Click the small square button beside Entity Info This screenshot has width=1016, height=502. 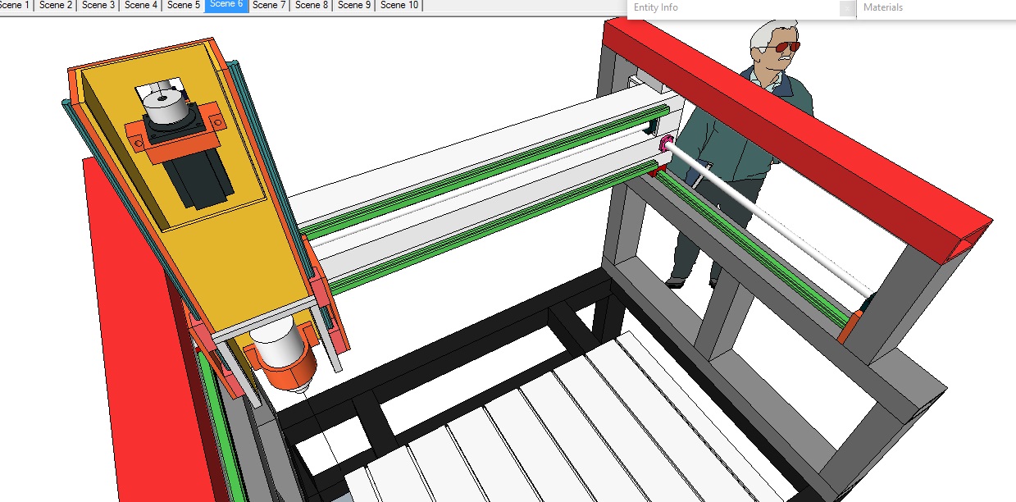[x=847, y=8]
